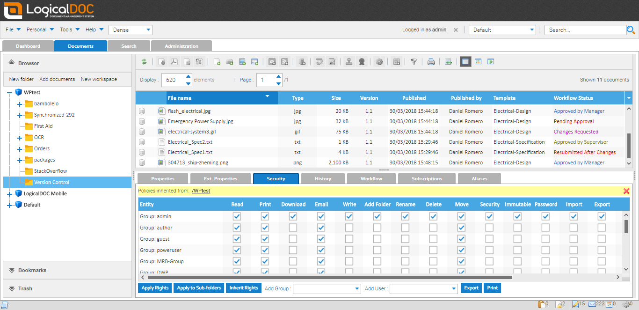Image resolution: width=639 pixels, height=310 pixels.
Task: Activate the filter funnel icon
Action: pos(414,61)
